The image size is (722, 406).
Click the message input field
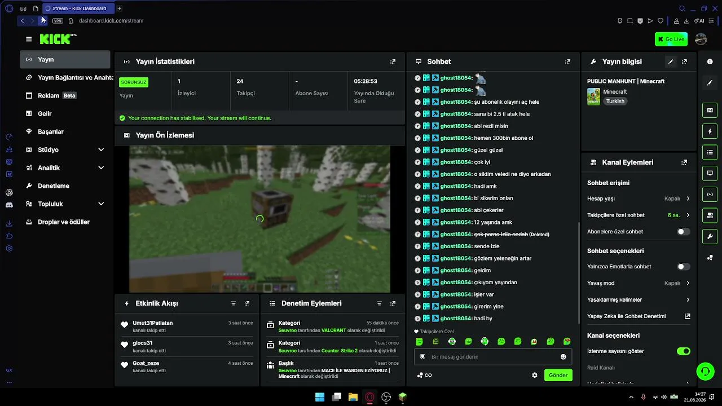pos(493,357)
